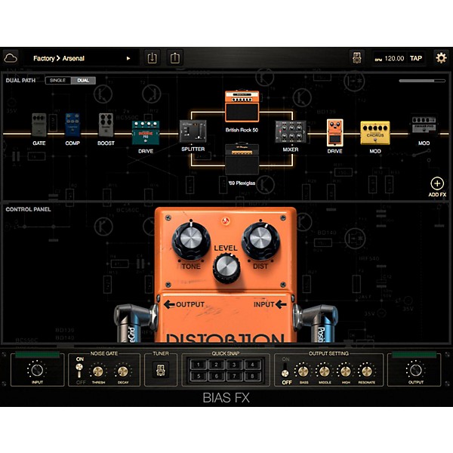Select the last MOD pedal in chain
The height and width of the screenshot is (453, 453).
(x=424, y=125)
